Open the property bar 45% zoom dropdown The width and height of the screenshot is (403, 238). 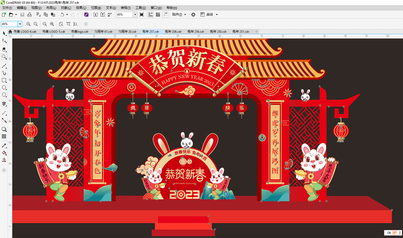[x=20, y=24]
